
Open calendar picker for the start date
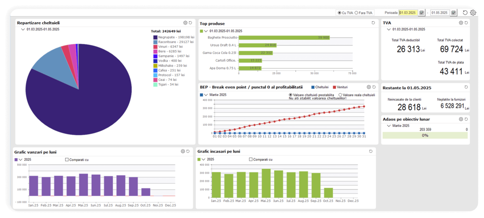(422, 13)
